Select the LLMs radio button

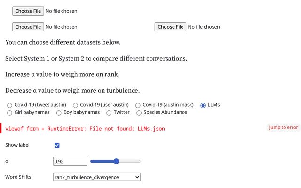pos(203,105)
